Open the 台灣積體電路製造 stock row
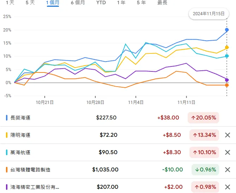 118,170
